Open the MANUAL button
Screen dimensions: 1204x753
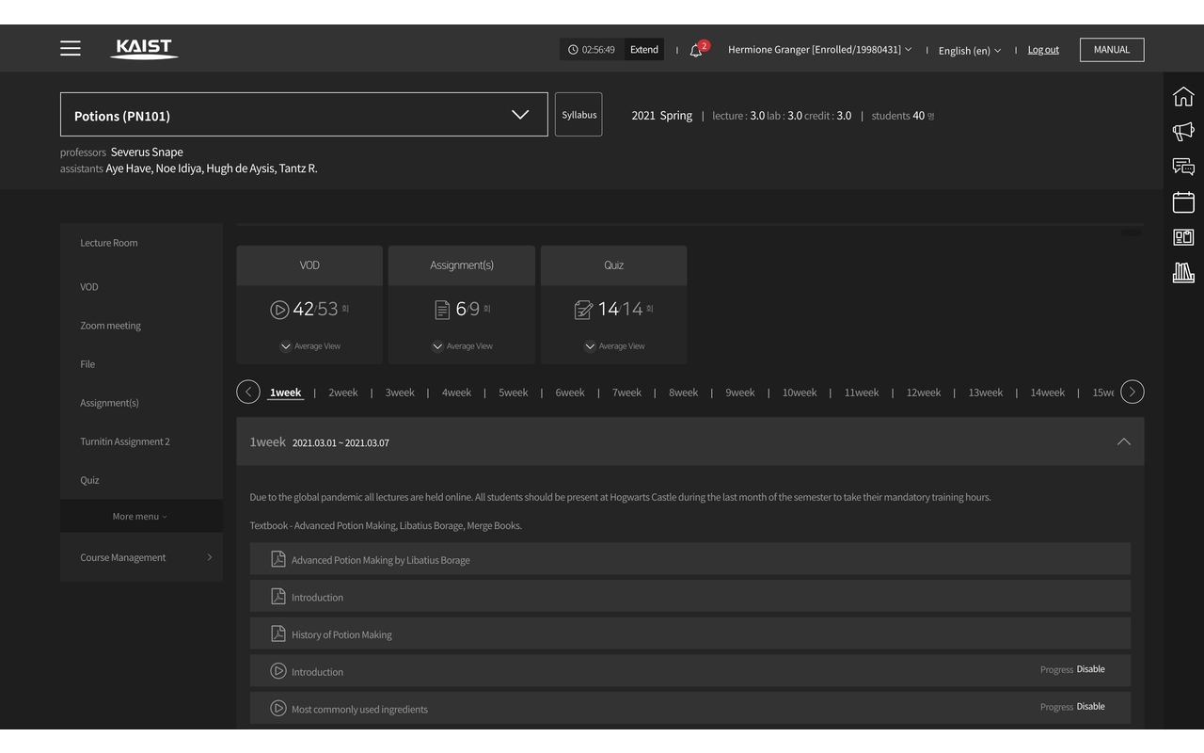(x=1112, y=50)
